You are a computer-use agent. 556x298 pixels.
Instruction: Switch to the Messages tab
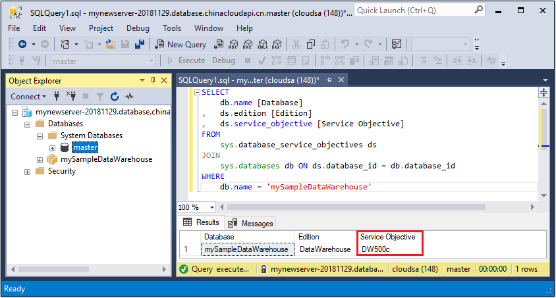250,223
